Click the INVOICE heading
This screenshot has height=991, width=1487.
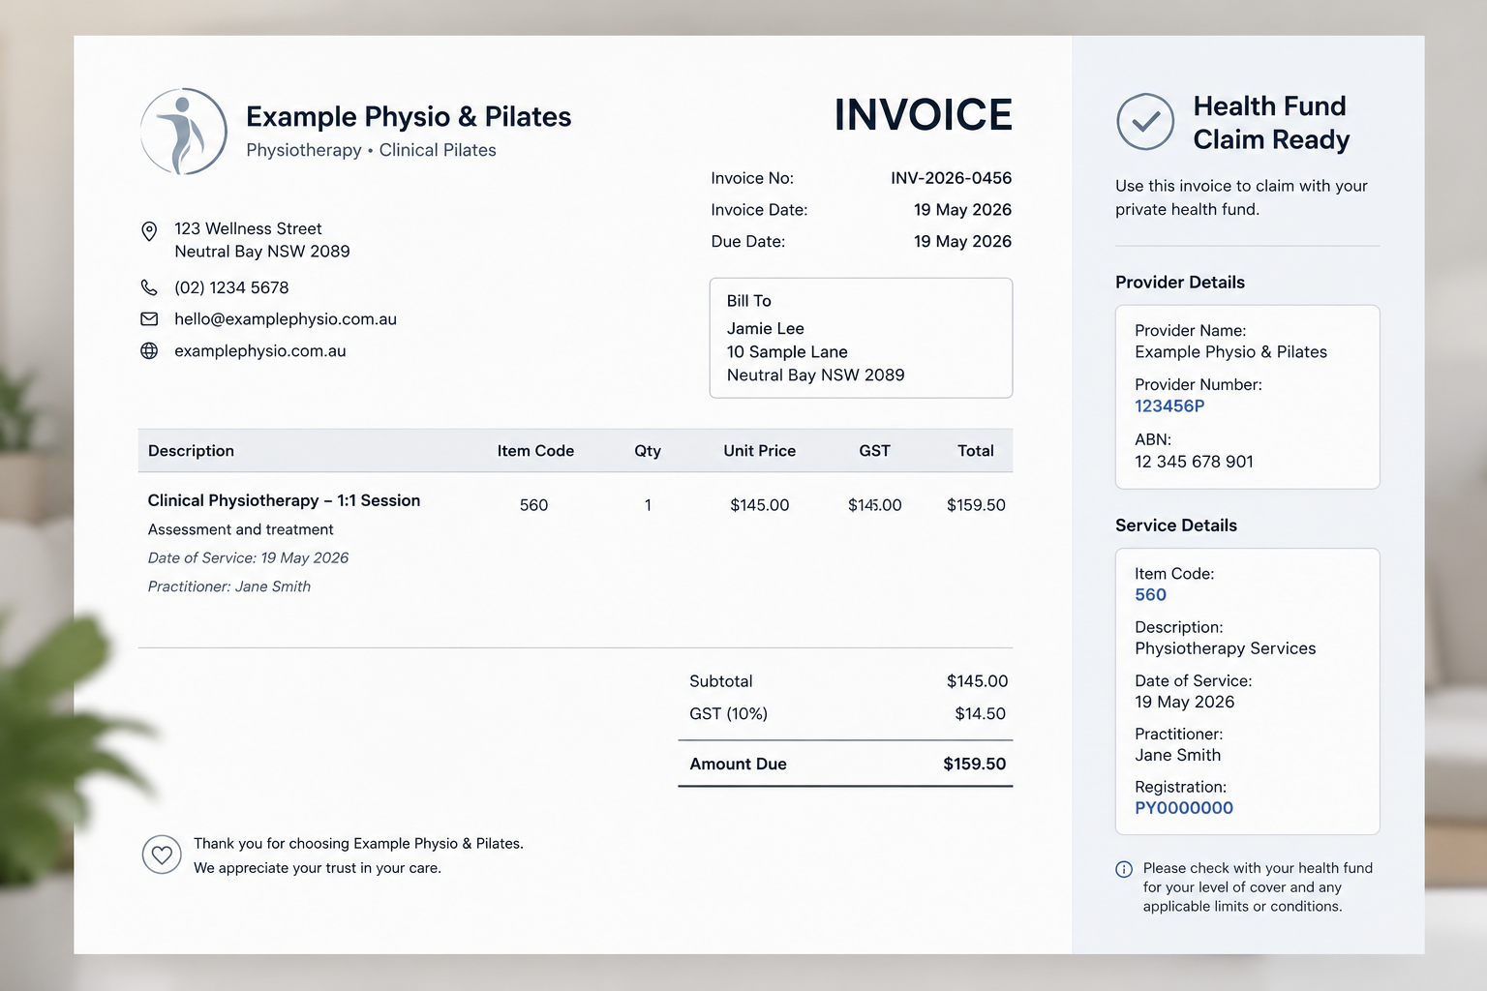point(924,115)
